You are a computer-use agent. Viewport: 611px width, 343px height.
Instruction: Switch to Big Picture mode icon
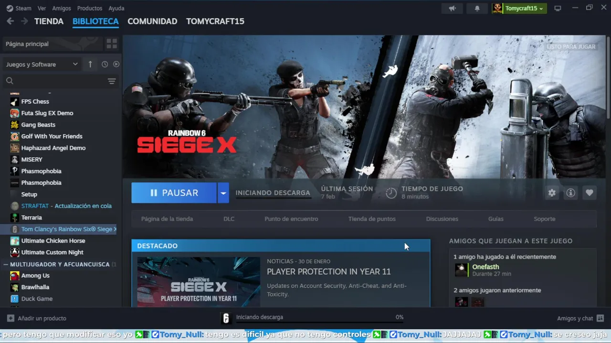558,8
